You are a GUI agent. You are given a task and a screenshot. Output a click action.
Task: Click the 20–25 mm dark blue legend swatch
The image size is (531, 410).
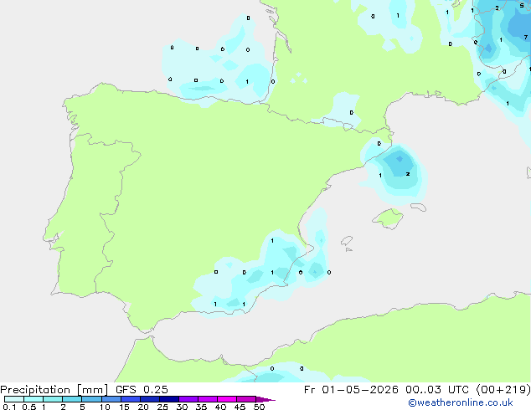150,399
